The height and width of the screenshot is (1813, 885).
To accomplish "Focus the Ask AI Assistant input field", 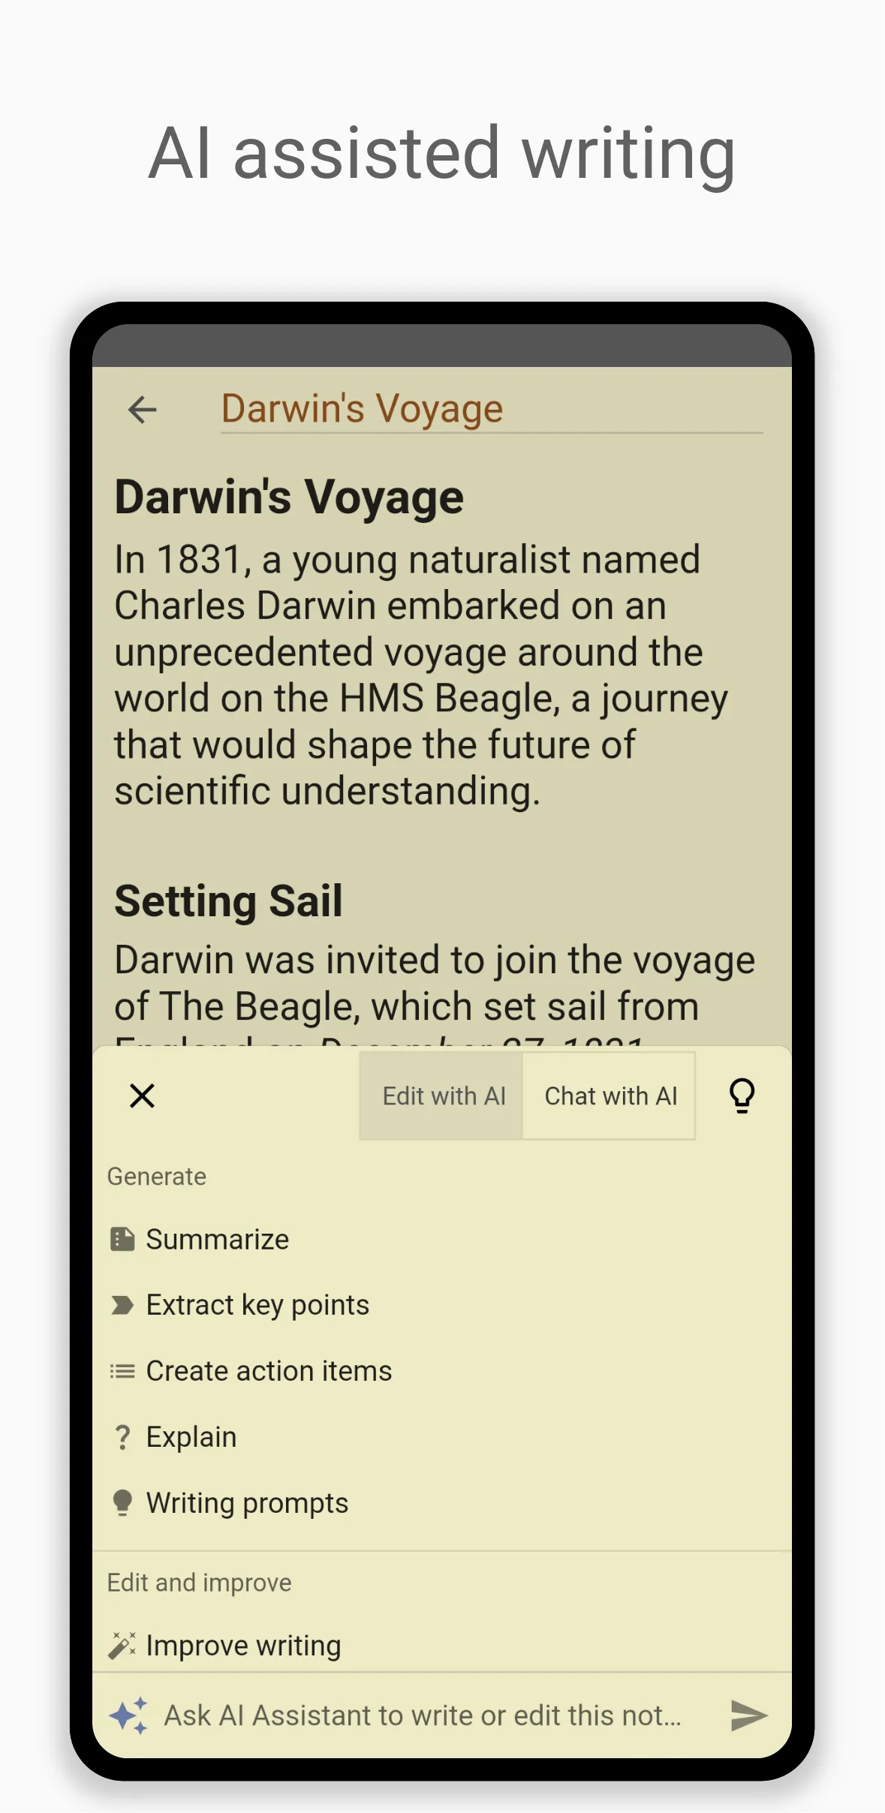I will click(423, 1715).
